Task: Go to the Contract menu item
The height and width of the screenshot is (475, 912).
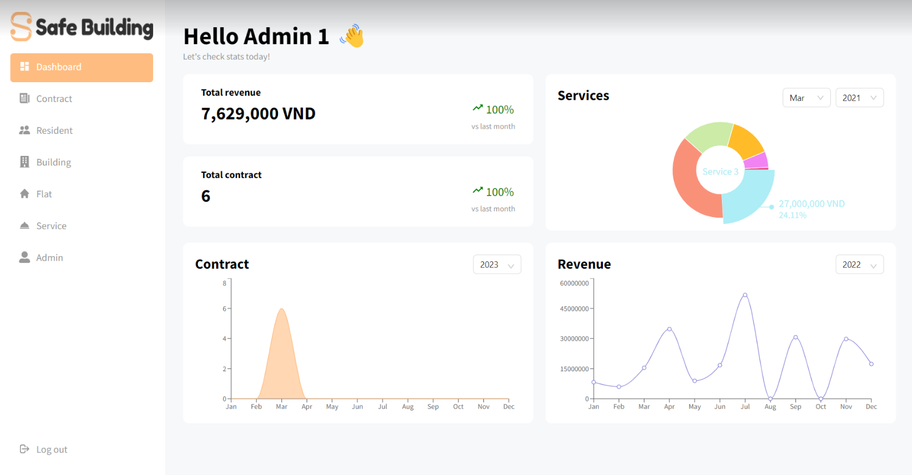Action: [82, 99]
